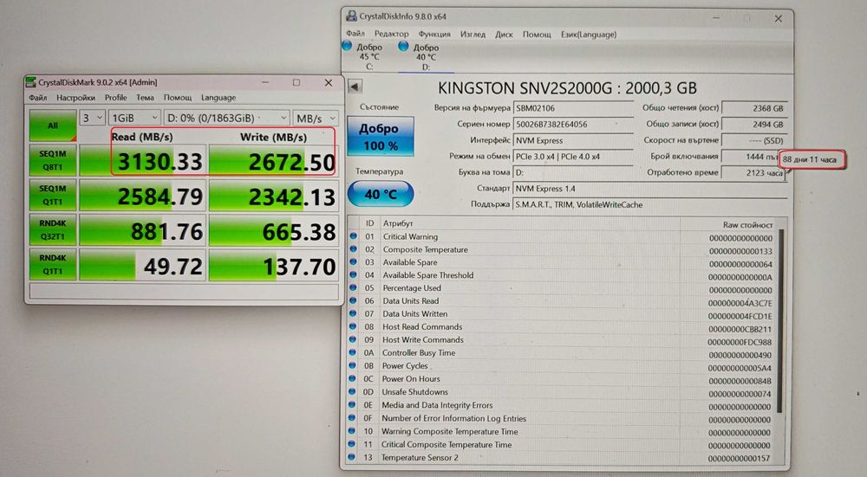The width and height of the screenshot is (867, 477).
Task: Click the Host Read Commands status dot
Action: (353, 326)
